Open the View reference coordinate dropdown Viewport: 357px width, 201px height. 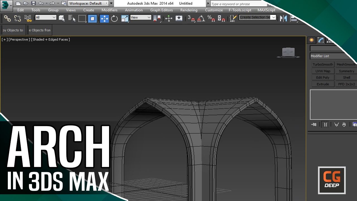tap(141, 17)
